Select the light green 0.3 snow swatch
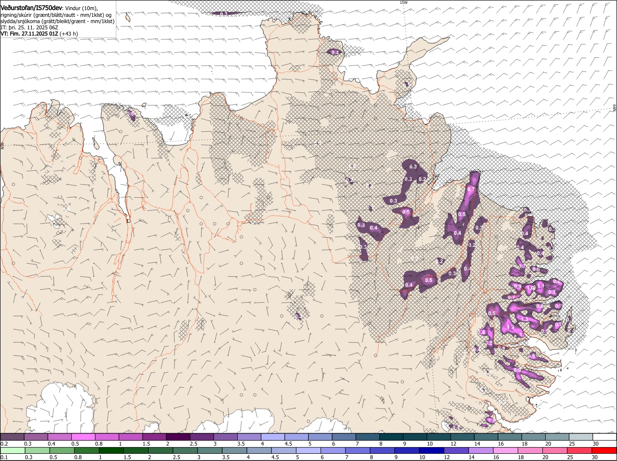 click(x=37, y=450)
